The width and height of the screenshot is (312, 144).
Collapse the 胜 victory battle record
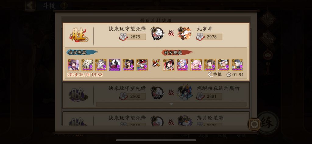tap(156, 52)
